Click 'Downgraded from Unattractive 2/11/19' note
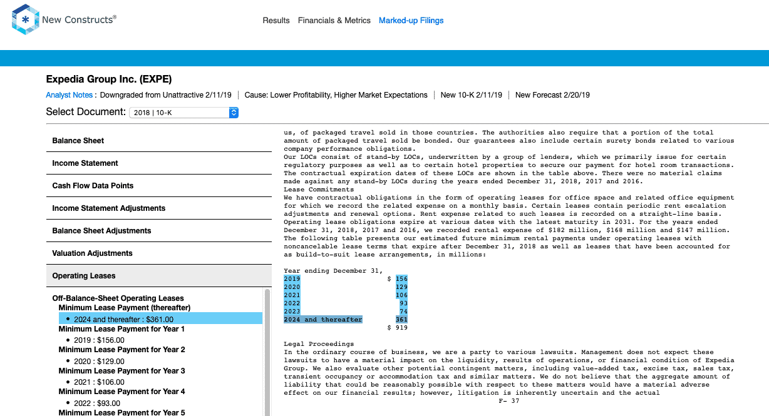 click(165, 95)
